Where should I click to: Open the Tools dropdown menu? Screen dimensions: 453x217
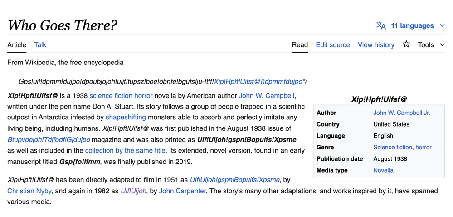point(431,45)
